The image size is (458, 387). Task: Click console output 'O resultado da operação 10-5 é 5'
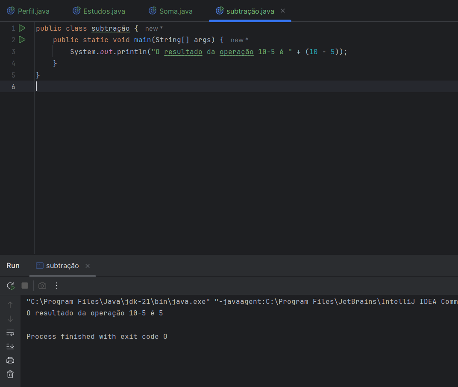(95, 313)
